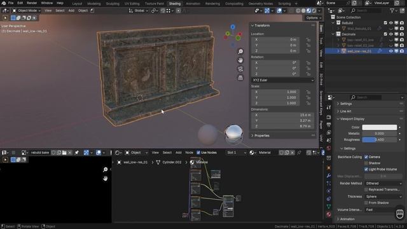Expand the Line Art panel
Screen dimensions: 407x229
click(x=345, y=111)
